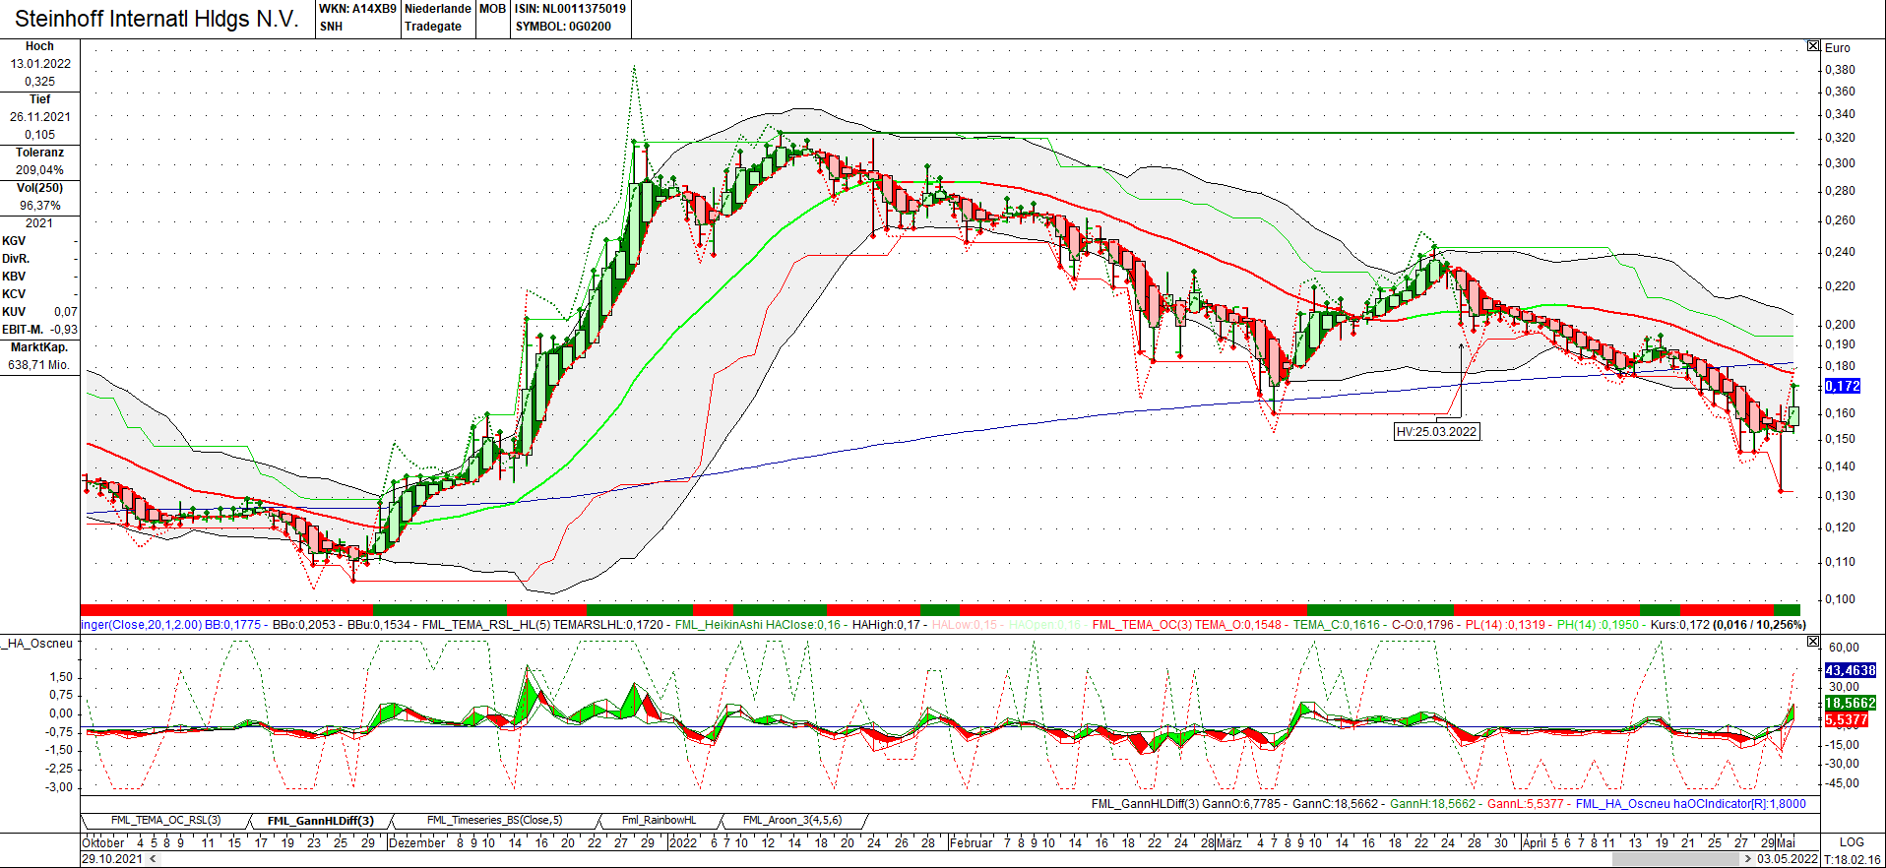
Task: Click the MOB header cell
Action: pos(492,9)
